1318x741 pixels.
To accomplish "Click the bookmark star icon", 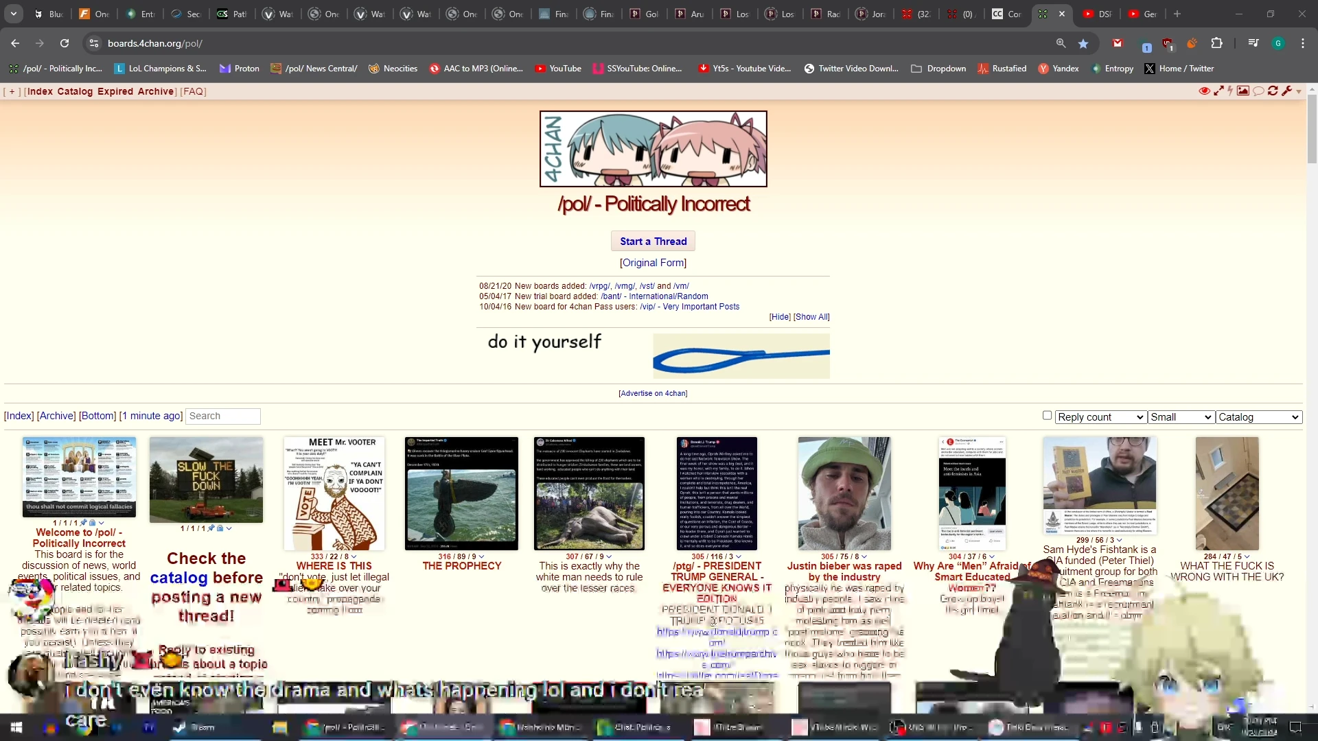I will (x=1083, y=43).
